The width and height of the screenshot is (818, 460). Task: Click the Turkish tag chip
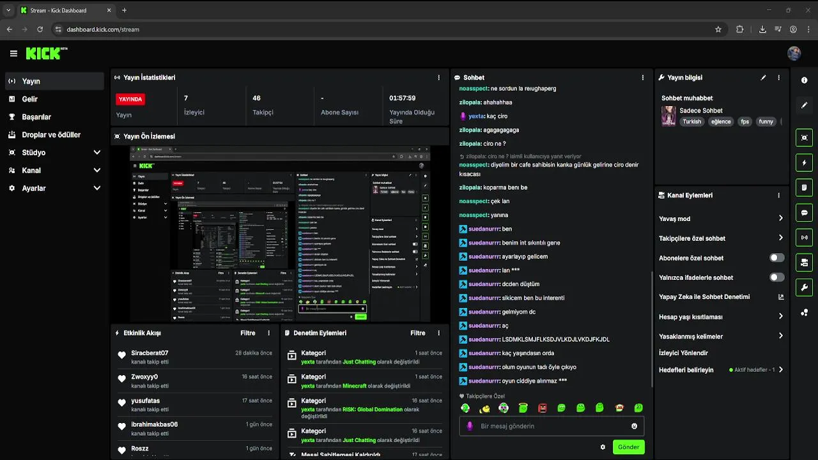coord(691,121)
